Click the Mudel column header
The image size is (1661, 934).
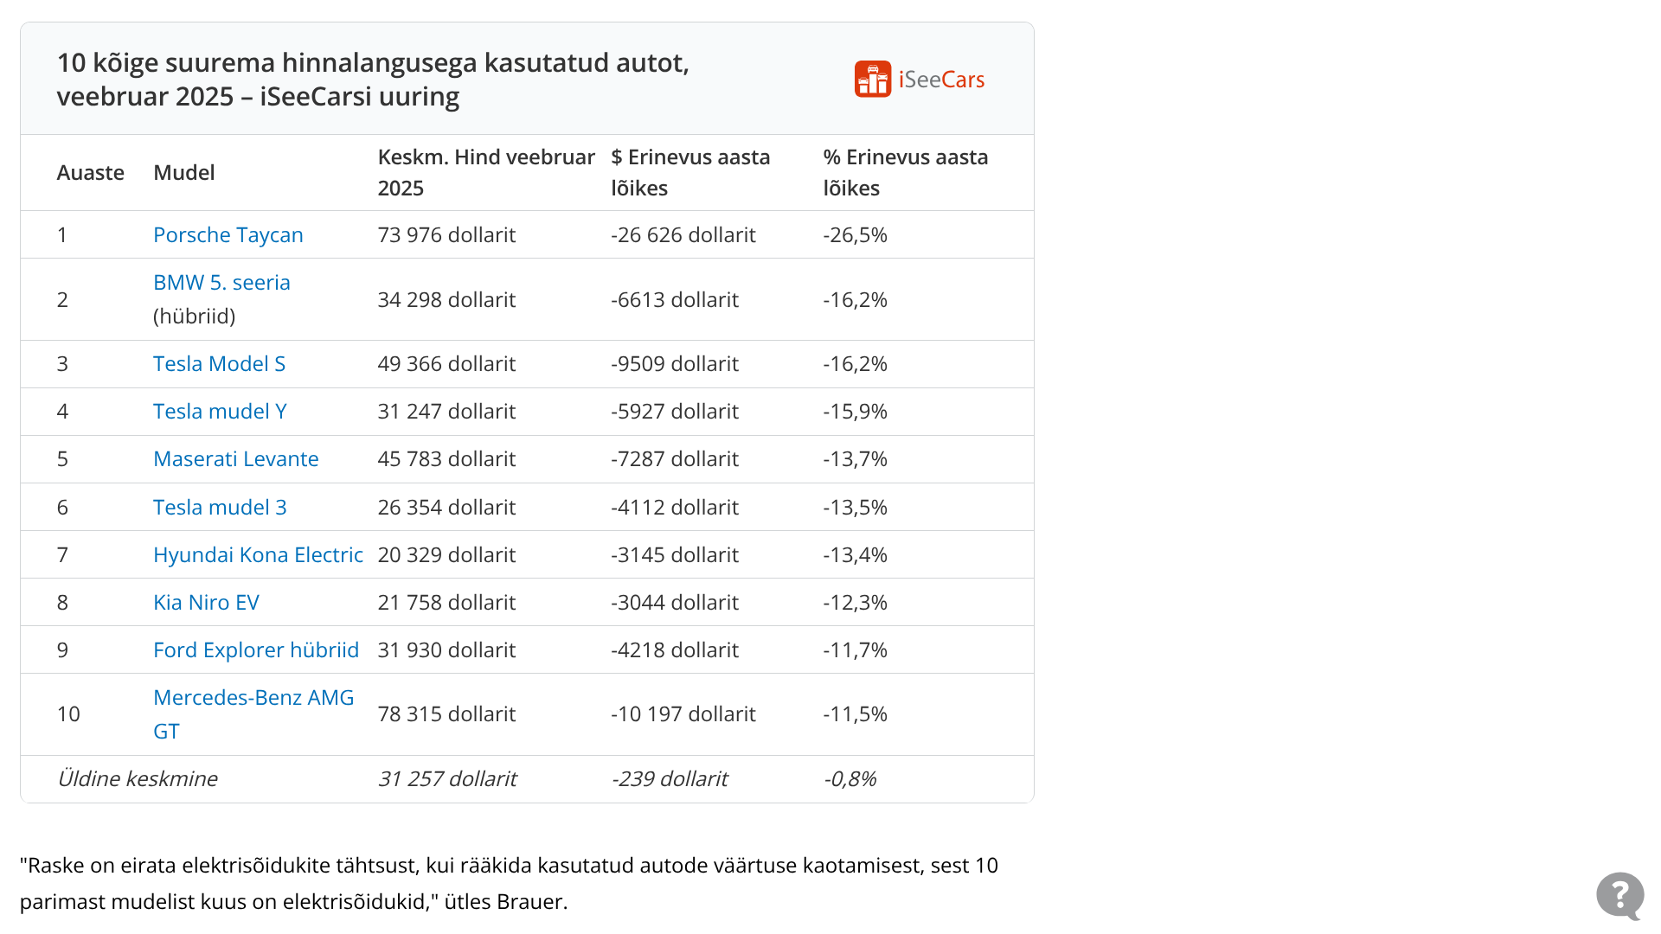tap(183, 173)
